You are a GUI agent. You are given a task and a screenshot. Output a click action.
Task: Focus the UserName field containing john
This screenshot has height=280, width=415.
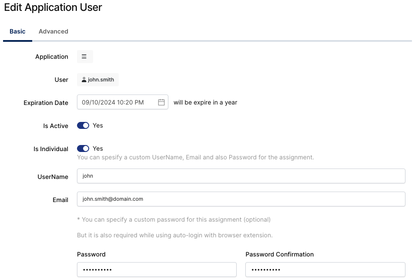241,176
